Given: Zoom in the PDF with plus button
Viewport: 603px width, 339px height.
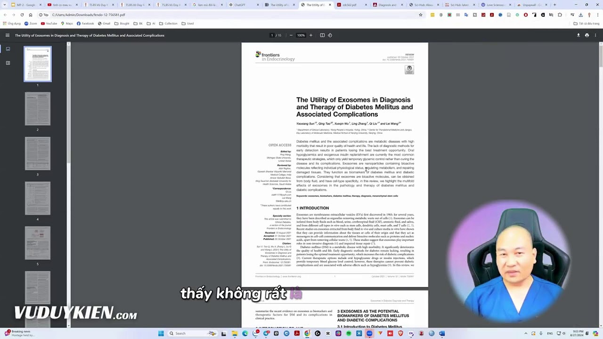Looking at the screenshot, I should [x=310, y=35].
